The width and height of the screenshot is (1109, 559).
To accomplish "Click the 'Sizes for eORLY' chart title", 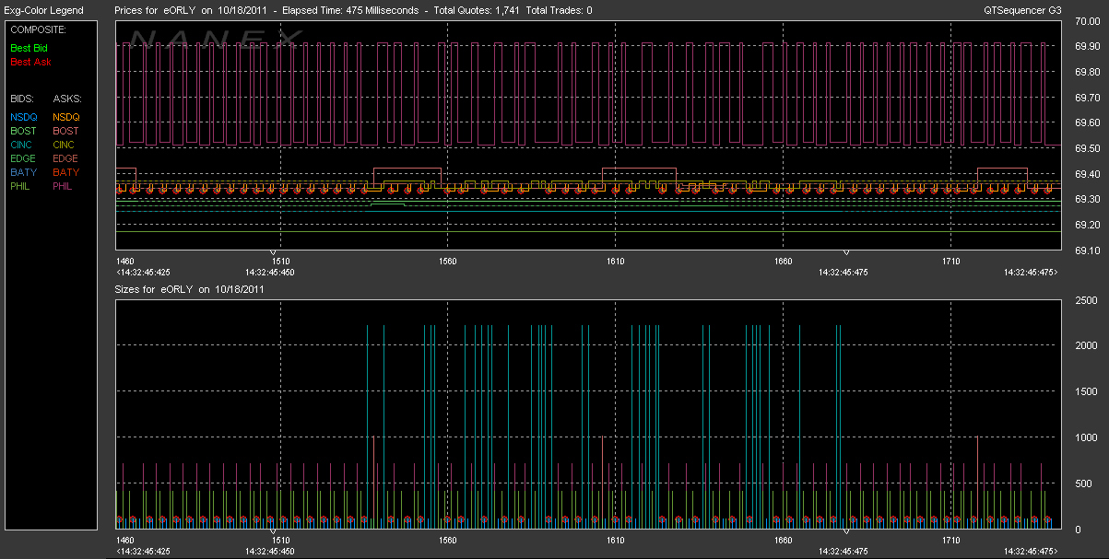I will pos(189,288).
